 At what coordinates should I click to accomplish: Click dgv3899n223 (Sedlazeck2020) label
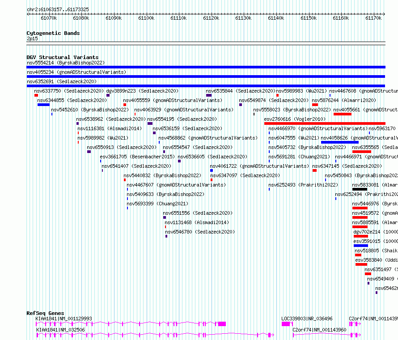142,91
